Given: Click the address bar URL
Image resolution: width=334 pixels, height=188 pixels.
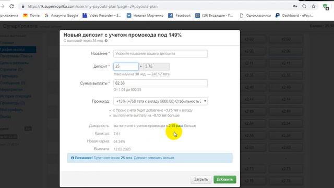Looking at the screenshot, I should click(x=92, y=6).
